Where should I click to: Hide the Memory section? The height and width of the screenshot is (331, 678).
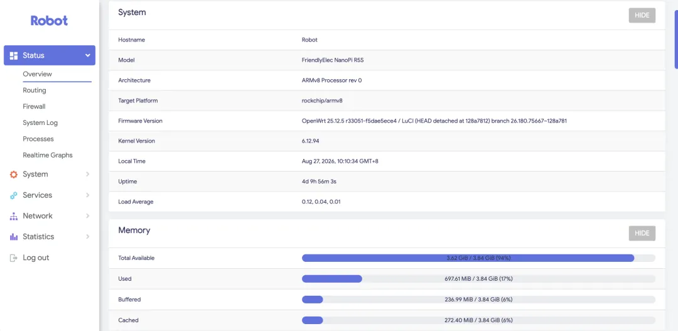pos(642,233)
